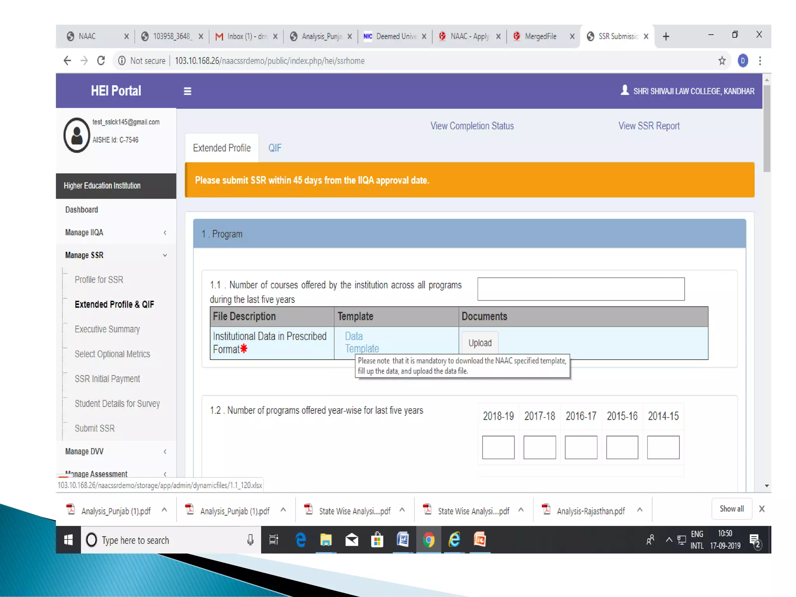Image resolution: width=796 pixels, height=597 pixels.
Task: Open Microsoft Word from the taskbar
Action: click(403, 539)
